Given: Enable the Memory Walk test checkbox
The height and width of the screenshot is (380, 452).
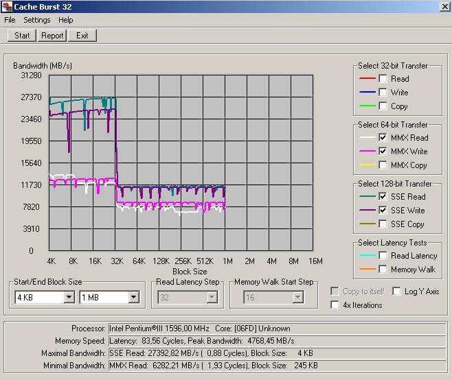Looking at the screenshot, I should 383,269.
